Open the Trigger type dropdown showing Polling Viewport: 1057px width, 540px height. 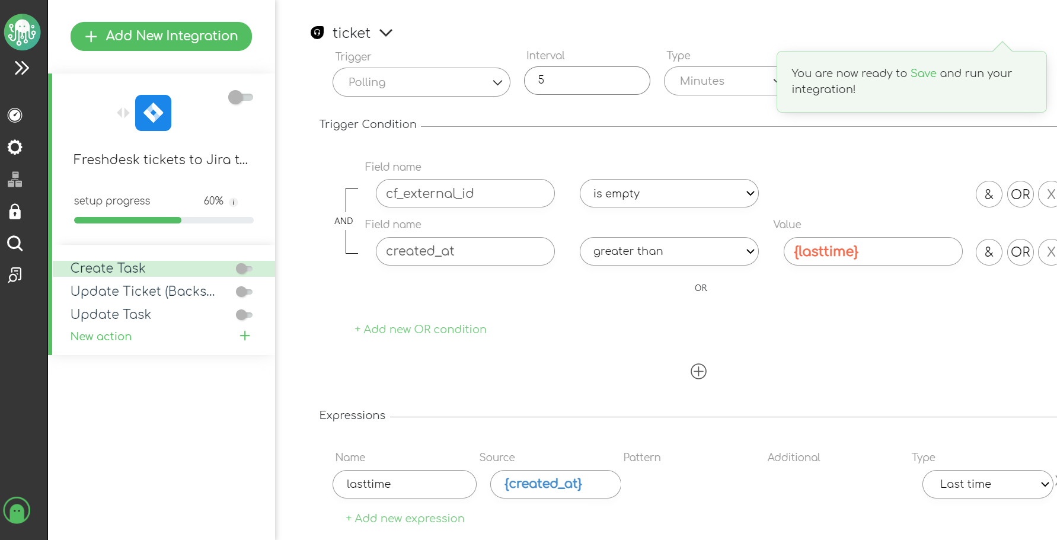tap(421, 82)
